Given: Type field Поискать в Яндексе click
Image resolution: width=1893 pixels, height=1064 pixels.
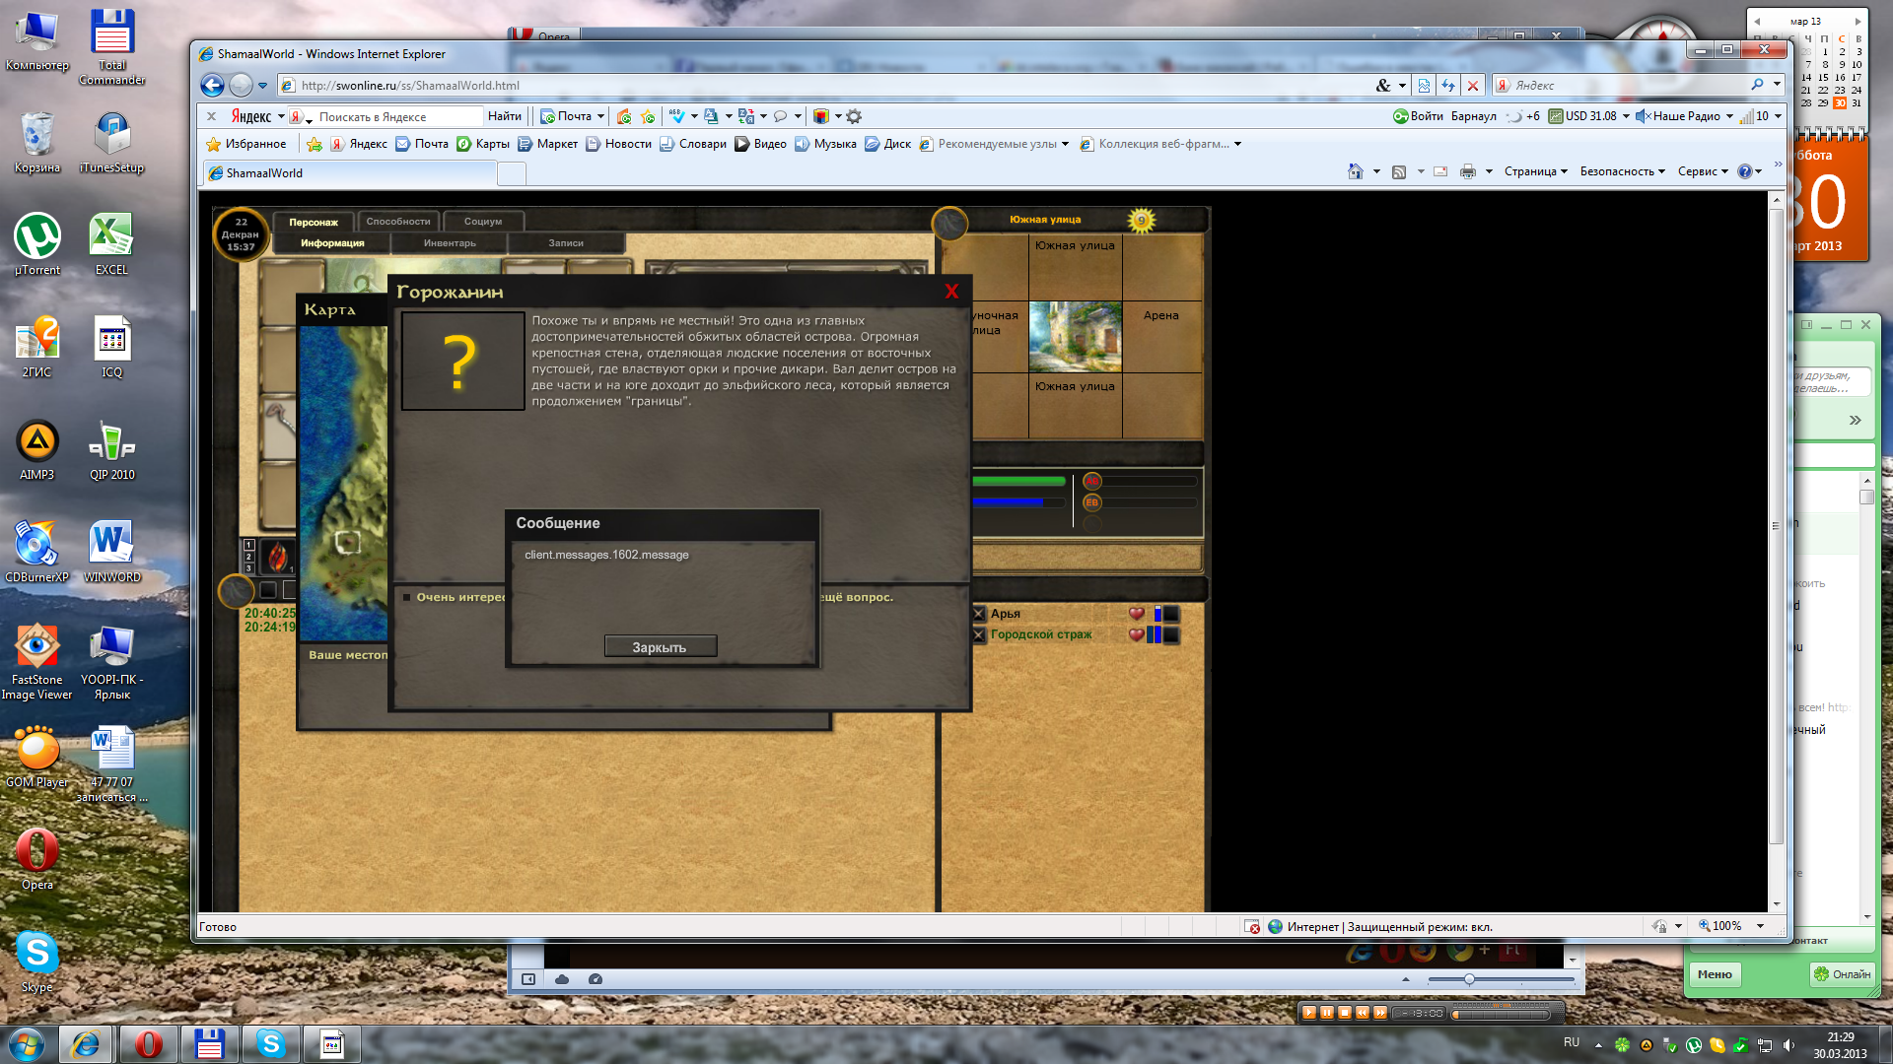Looking at the screenshot, I should [398, 116].
